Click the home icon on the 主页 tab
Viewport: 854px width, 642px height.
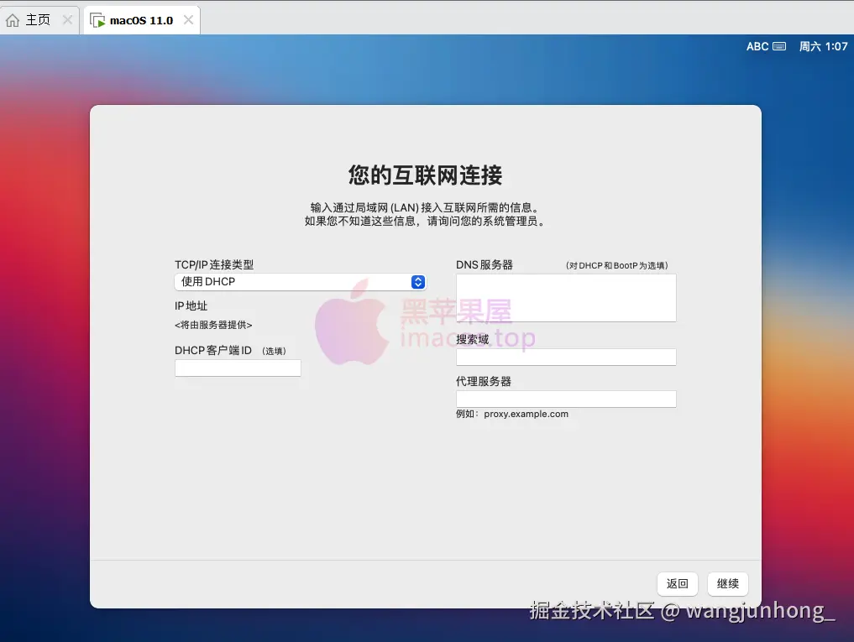point(11,19)
